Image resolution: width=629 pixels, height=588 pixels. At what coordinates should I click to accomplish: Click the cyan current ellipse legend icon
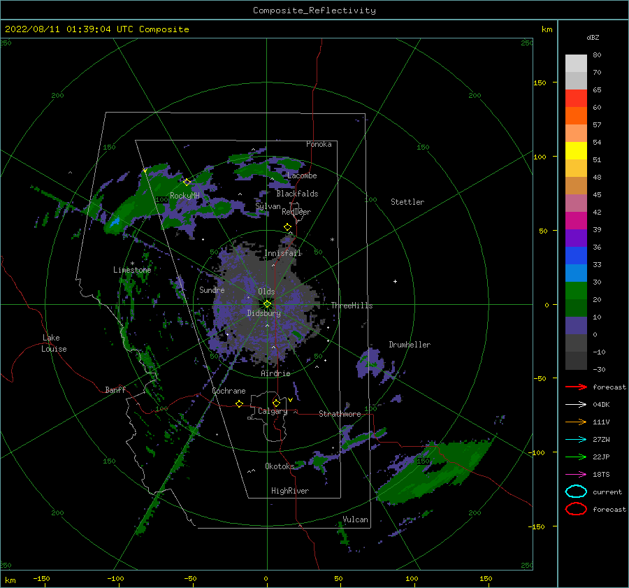[576, 492]
